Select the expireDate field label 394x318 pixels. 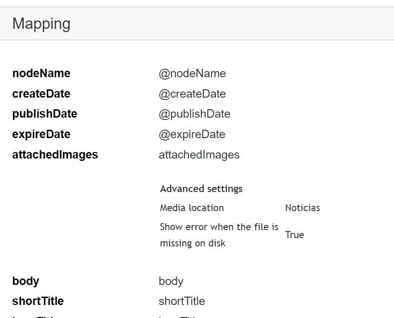(x=41, y=134)
